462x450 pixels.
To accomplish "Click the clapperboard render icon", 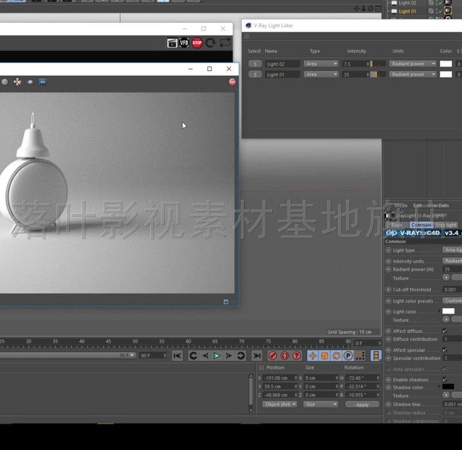I will coord(172,43).
